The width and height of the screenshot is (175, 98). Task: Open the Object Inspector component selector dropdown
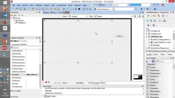40,41
